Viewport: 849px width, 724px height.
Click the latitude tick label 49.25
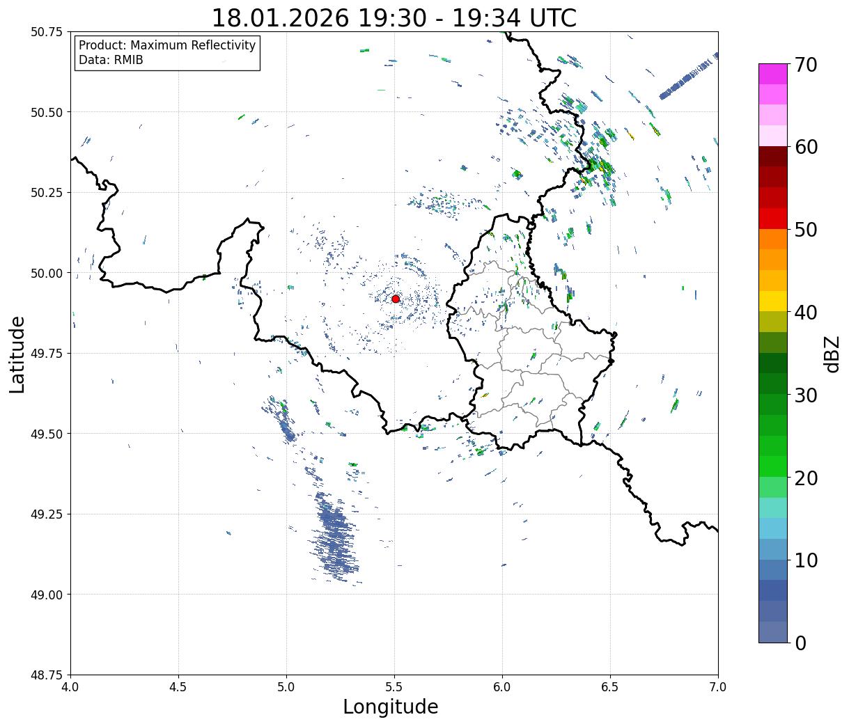[47, 514]
